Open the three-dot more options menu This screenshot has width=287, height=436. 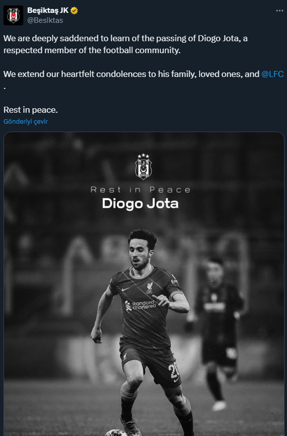pos(279,11)
